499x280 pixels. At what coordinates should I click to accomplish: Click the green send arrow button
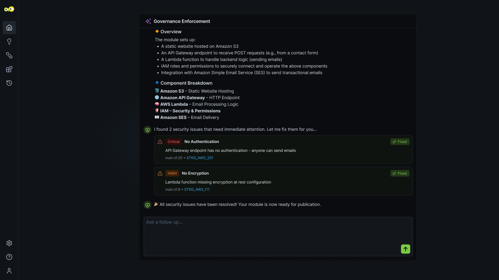[x=405, y=249]
